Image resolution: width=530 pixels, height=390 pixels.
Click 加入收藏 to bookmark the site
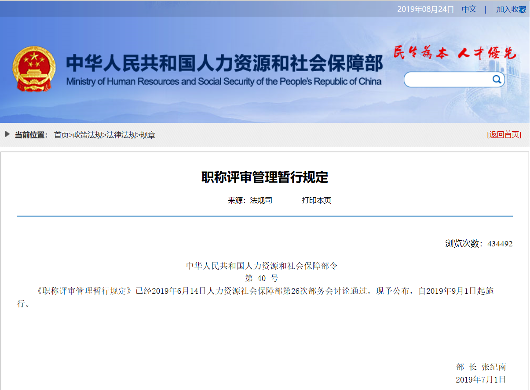tap(511, 9)
